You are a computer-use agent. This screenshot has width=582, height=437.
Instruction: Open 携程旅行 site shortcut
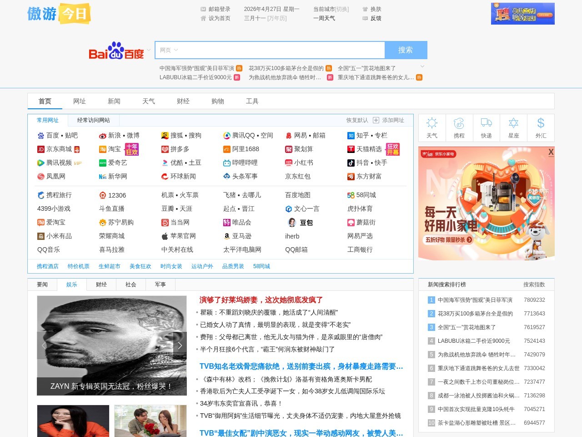click(x=55, y=195)
